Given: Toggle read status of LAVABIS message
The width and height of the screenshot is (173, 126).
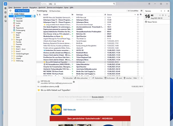Looking at the screenshot, I should click(72, 29).
